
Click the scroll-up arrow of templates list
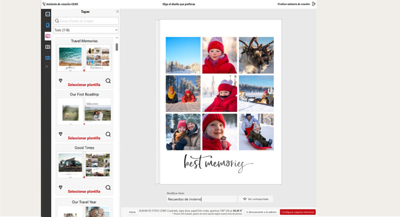click(117, 38)
